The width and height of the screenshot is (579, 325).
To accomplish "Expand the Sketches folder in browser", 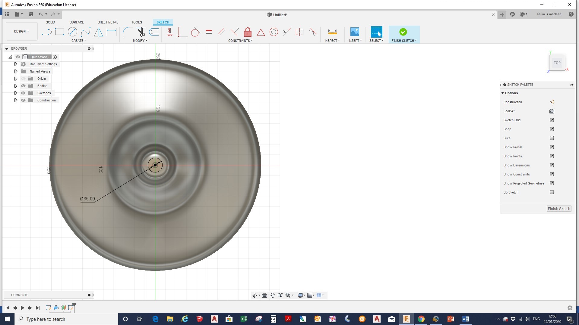I will pyautogui.click(x=16, y=93).
